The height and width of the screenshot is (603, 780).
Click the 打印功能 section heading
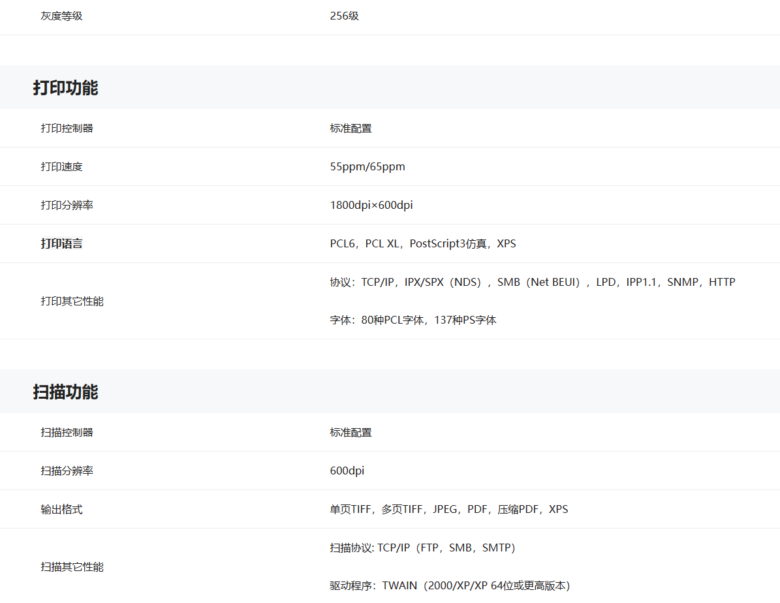pos(65,87)
